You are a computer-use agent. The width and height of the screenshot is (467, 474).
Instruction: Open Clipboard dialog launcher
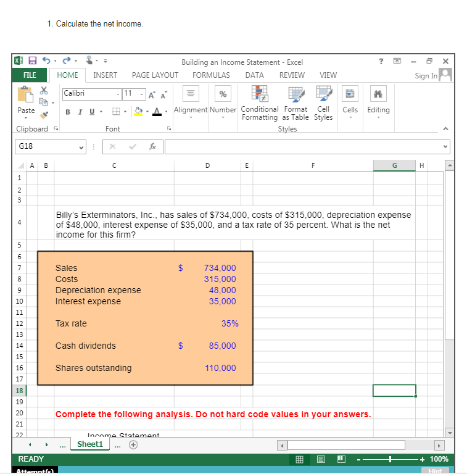click(56, 128)
